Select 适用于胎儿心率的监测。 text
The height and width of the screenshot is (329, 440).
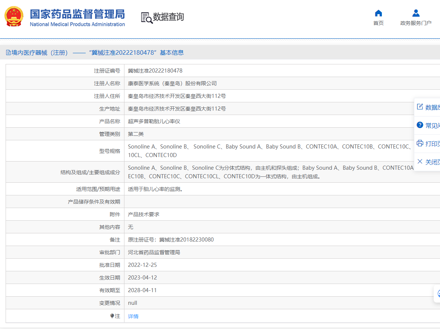[x=156, y=189]
